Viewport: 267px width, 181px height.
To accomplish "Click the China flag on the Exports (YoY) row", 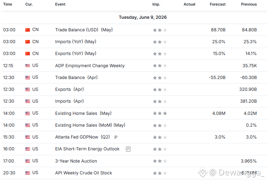I will click(x=27, y=54).
